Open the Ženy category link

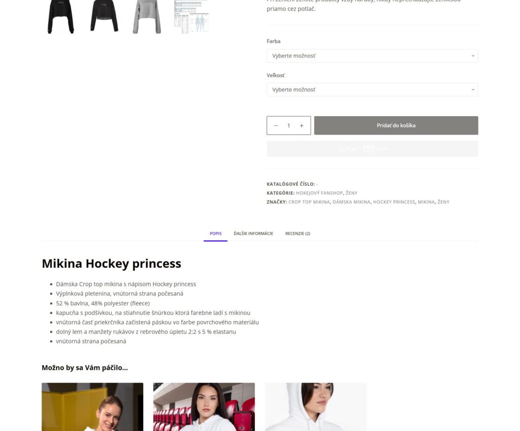point(351,193)
